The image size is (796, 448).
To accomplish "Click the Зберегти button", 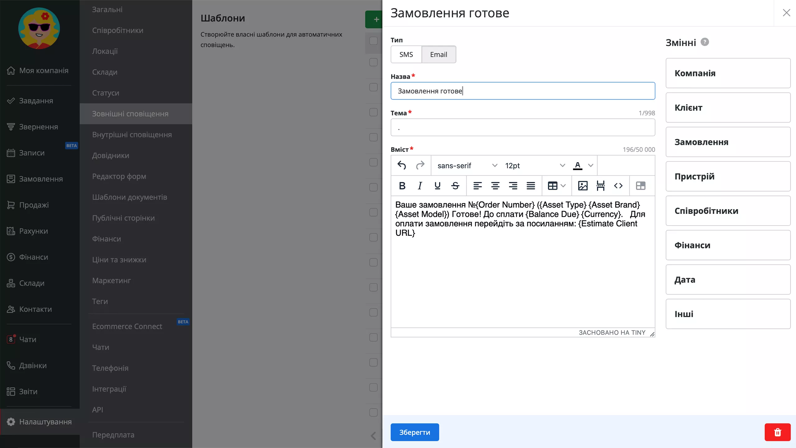I will tap(414, 432).
